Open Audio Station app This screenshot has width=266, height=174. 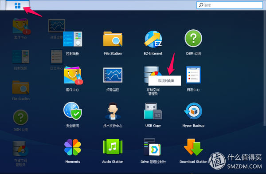click(113, 146)
